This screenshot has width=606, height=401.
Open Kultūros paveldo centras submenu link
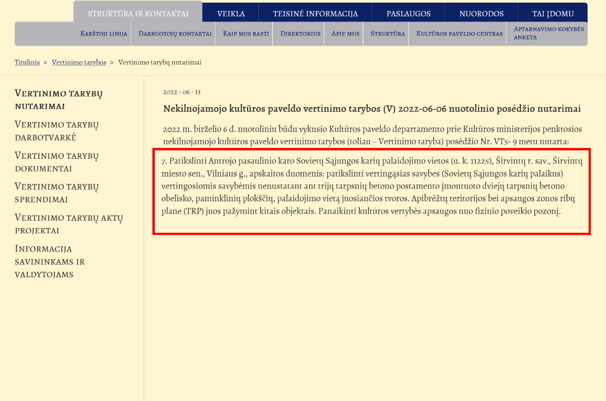click(x=459, y=34)
